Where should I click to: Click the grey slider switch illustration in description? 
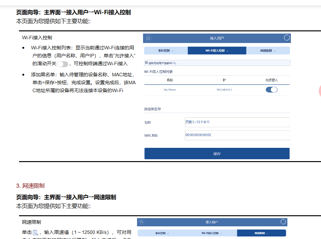[x=62, y=64]
